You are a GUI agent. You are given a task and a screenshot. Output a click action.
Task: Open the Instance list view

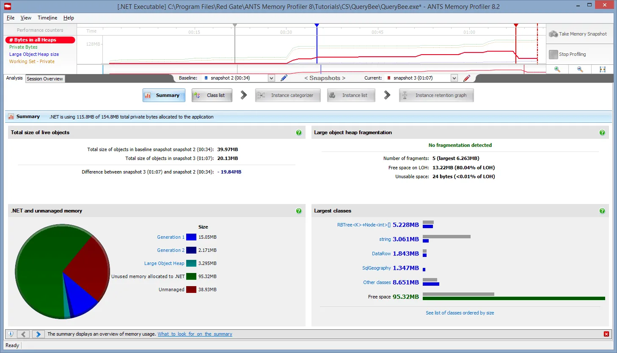coord(351,95)
